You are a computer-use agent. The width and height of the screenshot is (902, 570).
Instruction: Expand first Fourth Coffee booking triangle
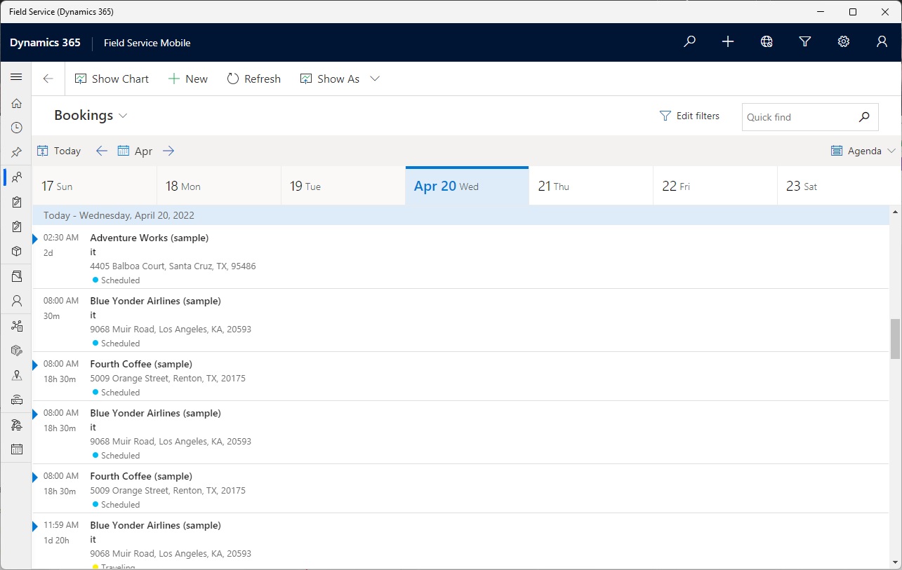pos(35,365)
